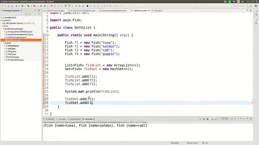This screenshot has height=145, width=259.
Task: Open the Declaration view tab
Action: [x=74, y=119]
